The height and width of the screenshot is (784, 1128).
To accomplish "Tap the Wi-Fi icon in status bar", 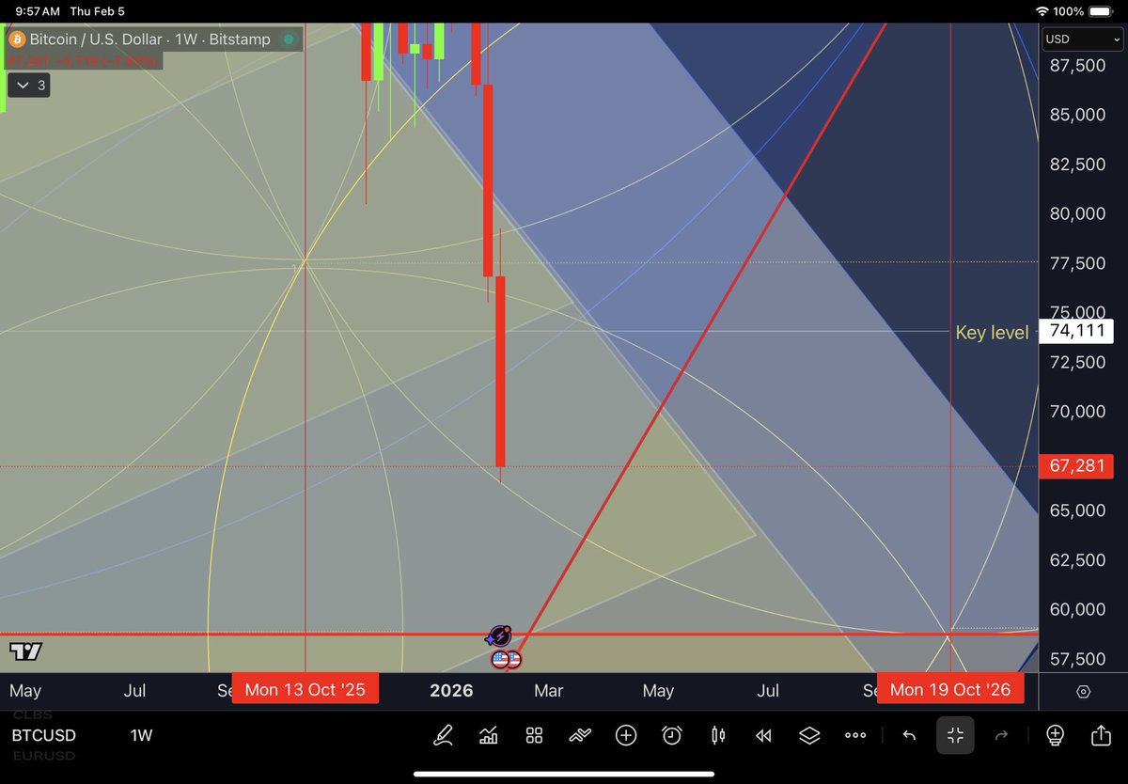I will [x=1042, y=11].
